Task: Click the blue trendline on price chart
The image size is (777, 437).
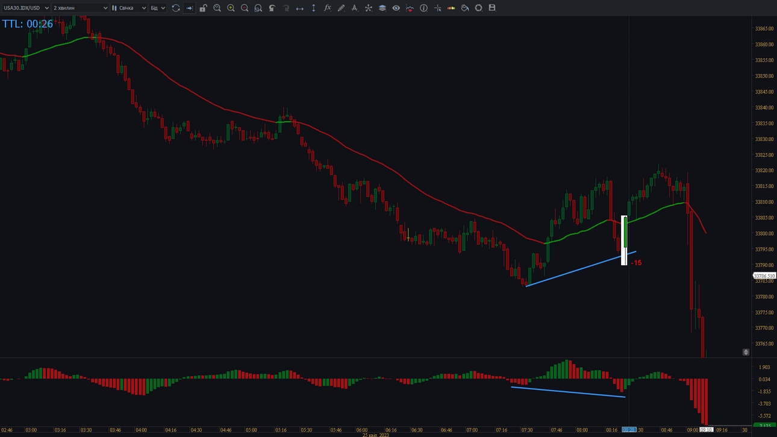Action: tap(581, 269)
